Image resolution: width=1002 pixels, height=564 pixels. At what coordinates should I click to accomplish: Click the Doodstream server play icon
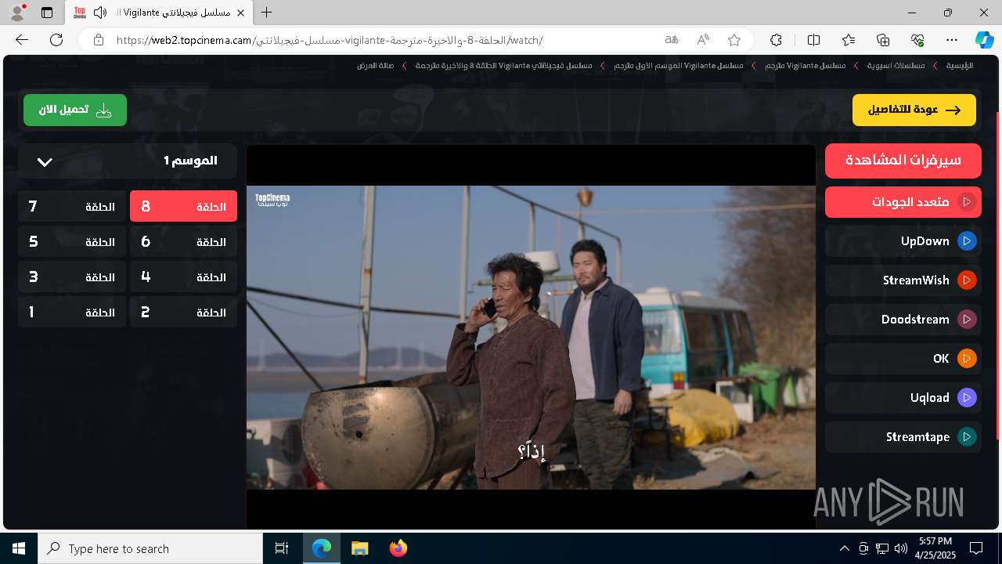pos(967,320)
